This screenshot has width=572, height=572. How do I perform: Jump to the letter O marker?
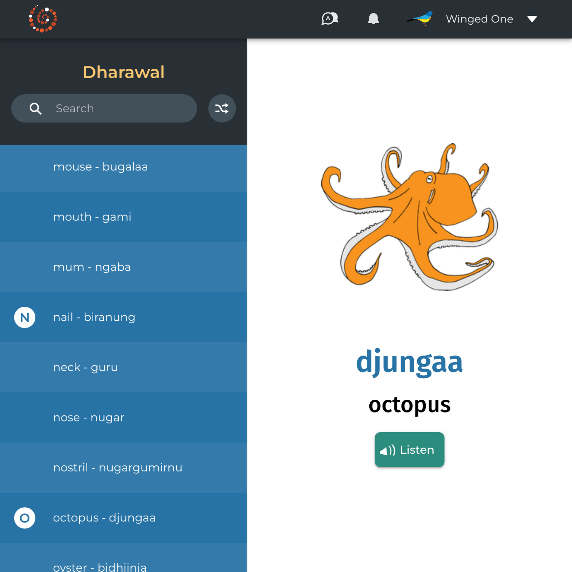click(25, 518)
